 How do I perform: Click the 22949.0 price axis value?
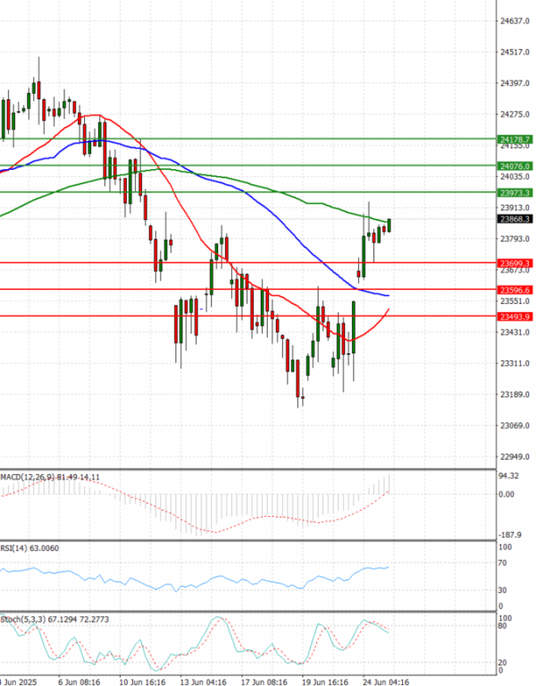pos(515,457)
